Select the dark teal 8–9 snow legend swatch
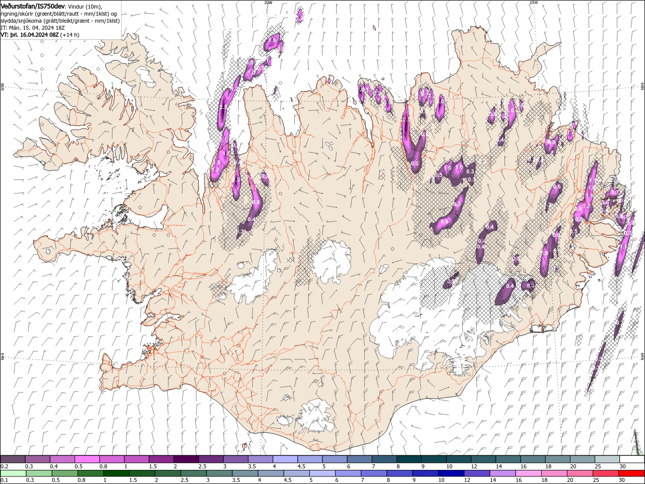 click(409, 459)
